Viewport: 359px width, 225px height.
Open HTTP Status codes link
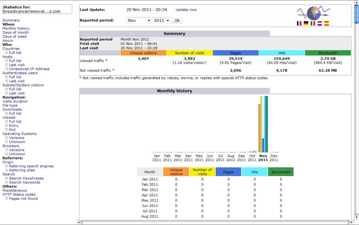coord(19,194)
